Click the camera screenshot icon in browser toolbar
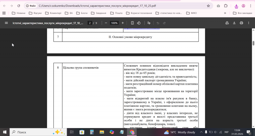 (x=218, y=6)
